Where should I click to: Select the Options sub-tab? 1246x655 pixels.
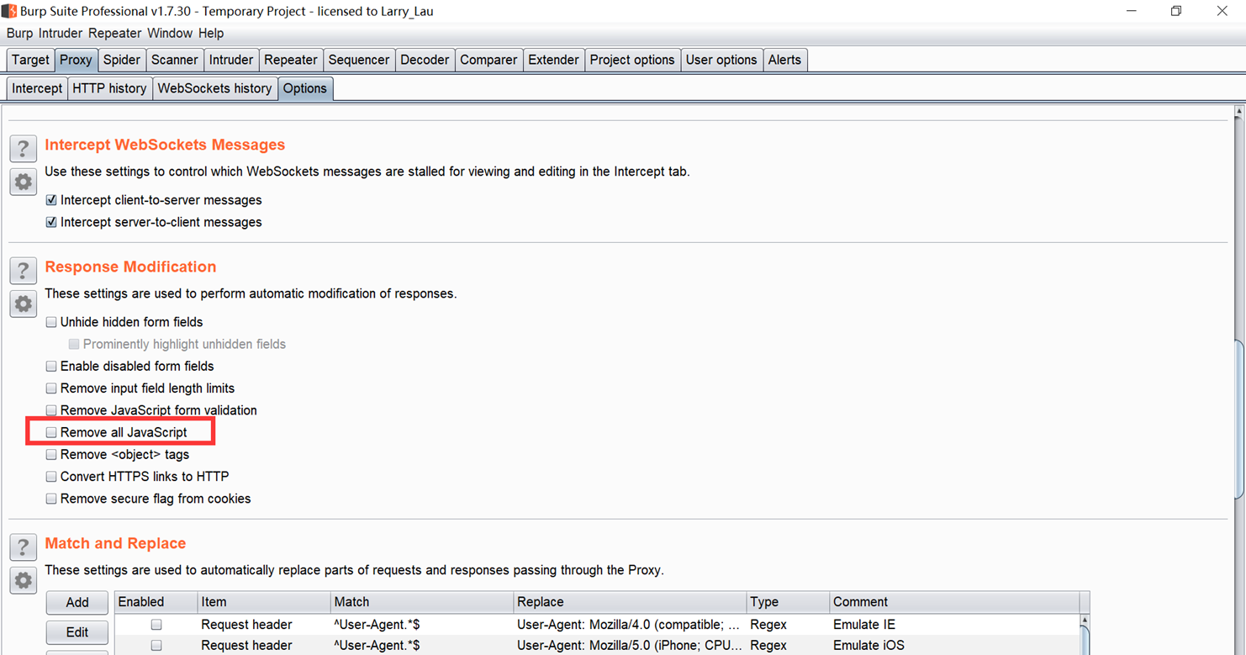point(304,88)
